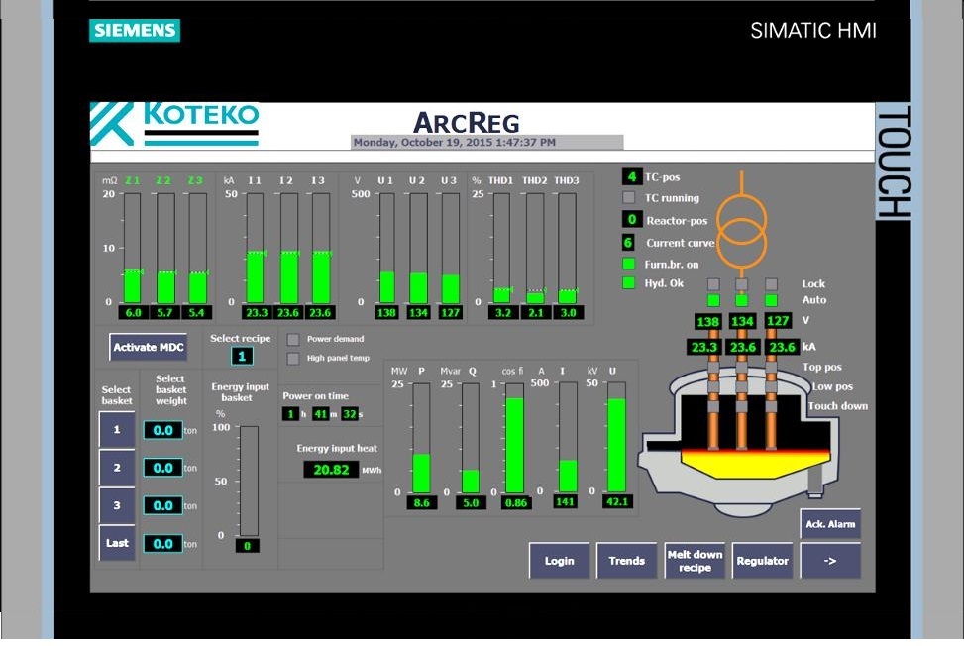Image resolution: width=964 pixels, height=646 pixels.
Task: Click the Z3 value 5.4
Action: tap(197, 312)
